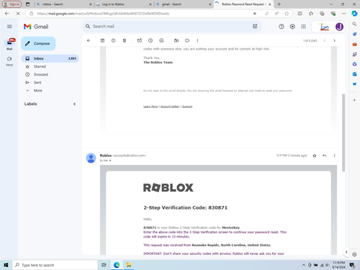Screen dimensions: 360x270
Task: Open Roblox message more options menu
Action: [x=334, y=156]
